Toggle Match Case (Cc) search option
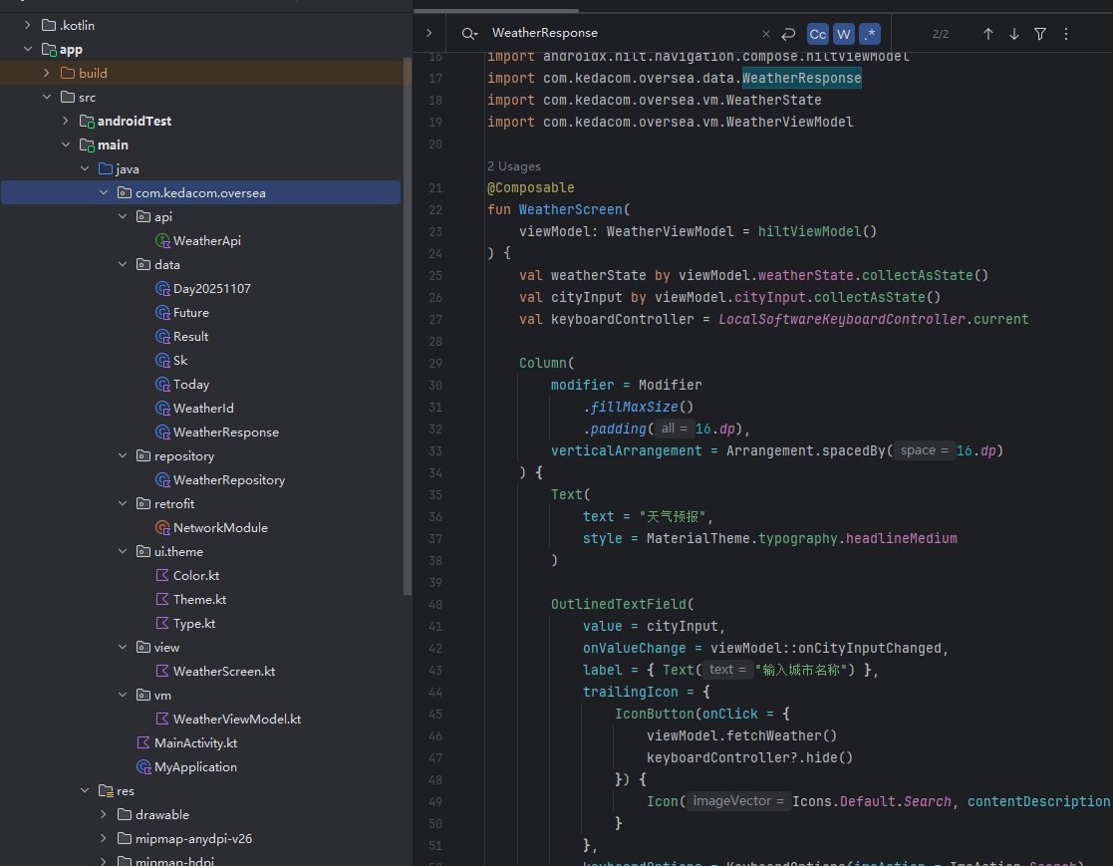The width and height of the screenshot is (1113, 866). pos(817,34)
